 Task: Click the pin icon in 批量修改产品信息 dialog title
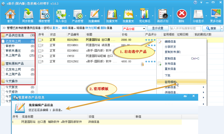(185, 96)
